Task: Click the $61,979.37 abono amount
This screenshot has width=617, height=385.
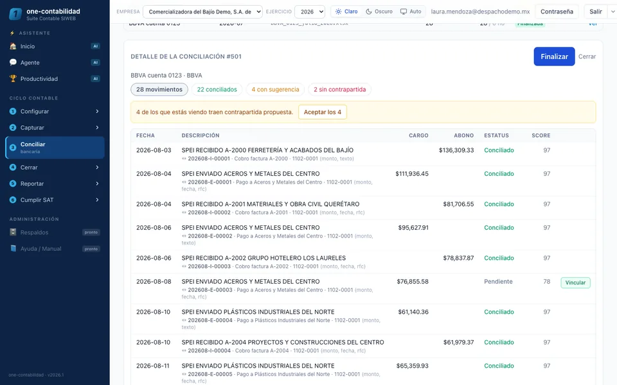Action: (458, 342)
